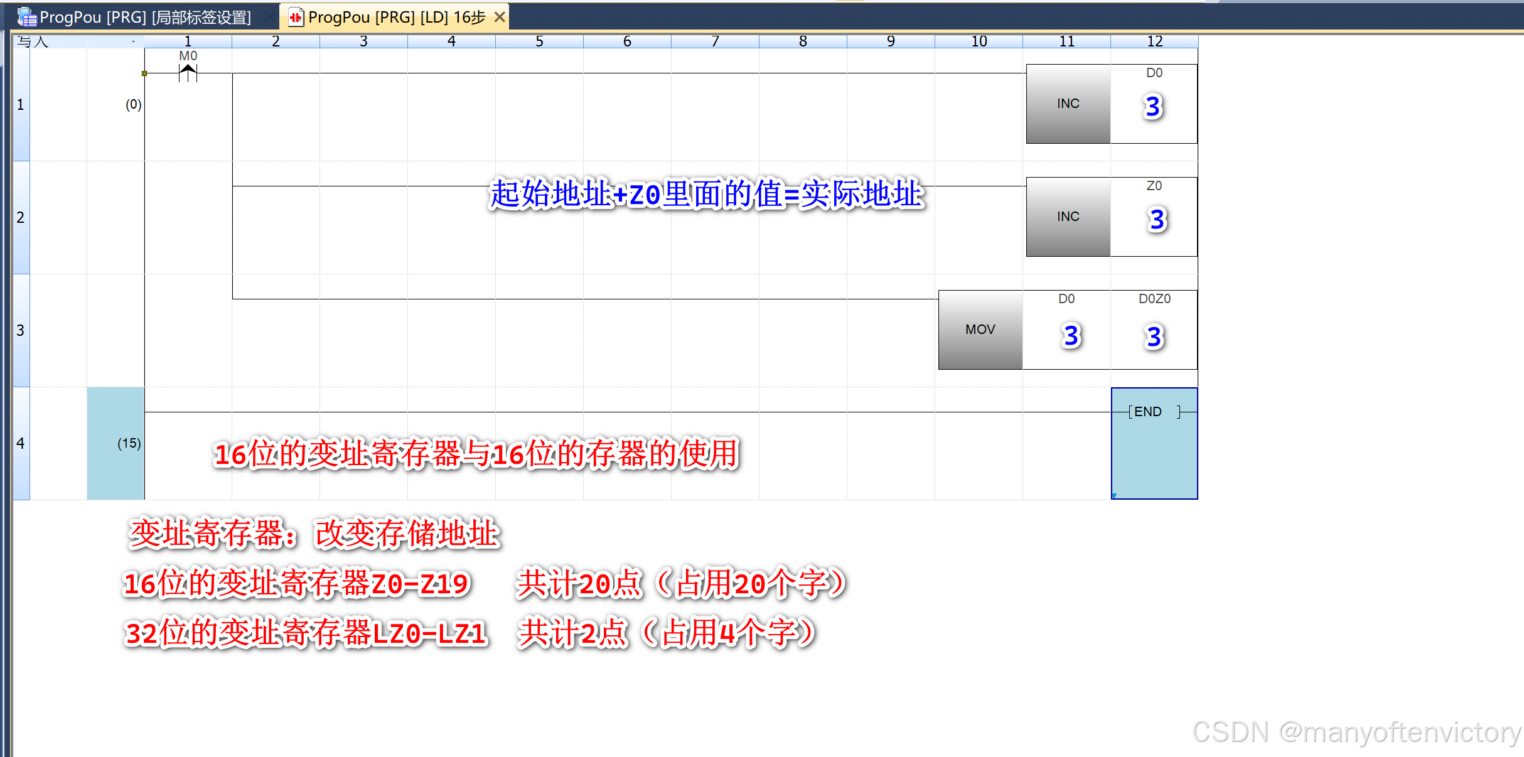The width and height of the screenshot is (1524, 757).
Task: Select the M0 rising-edge contact symbol
Action: [188, 73]
